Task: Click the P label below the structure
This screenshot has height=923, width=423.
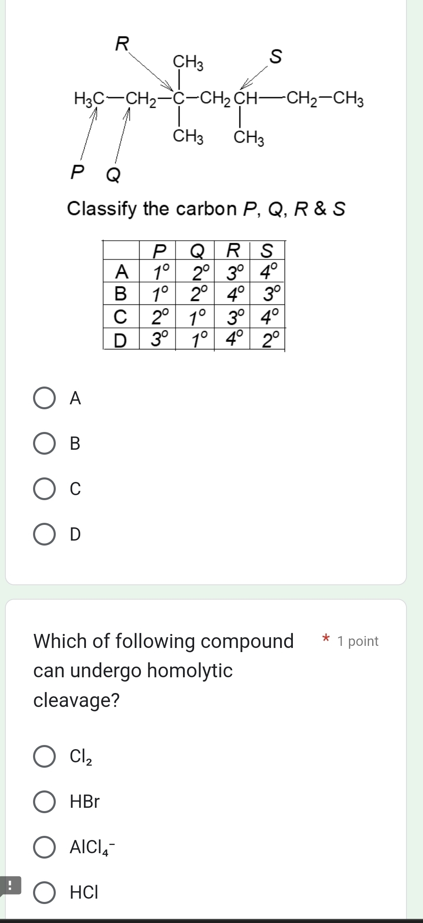Action: pyautogui.click(x=77, y=172)
